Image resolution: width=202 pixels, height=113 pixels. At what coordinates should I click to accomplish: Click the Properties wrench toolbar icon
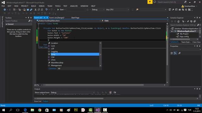point(173,10)
